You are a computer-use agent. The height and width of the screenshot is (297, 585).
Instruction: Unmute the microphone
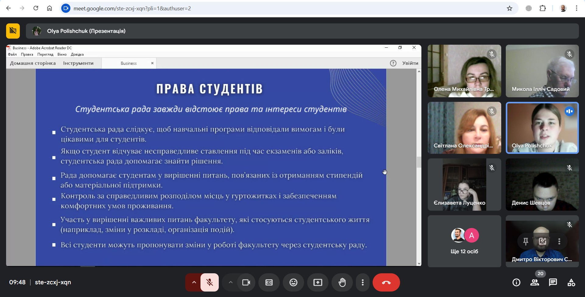pyautogui.click(x=210, y=282)
